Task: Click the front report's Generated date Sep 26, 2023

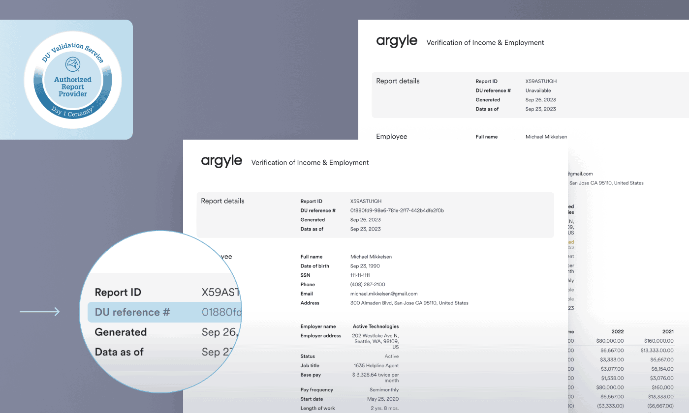Action: pos(365,220)
